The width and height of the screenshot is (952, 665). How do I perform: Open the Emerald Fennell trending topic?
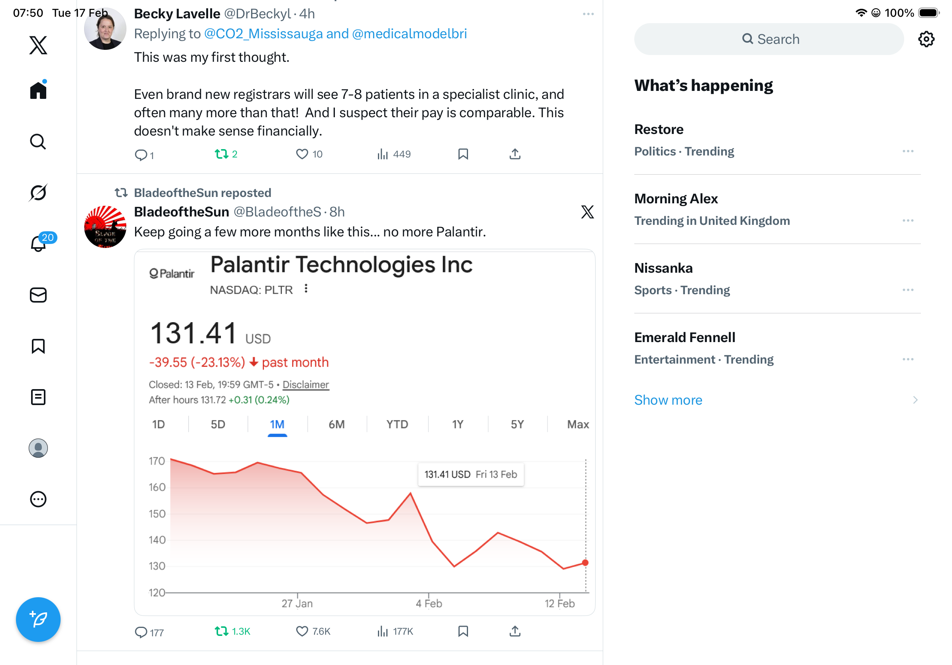click(x=684, y=337)
